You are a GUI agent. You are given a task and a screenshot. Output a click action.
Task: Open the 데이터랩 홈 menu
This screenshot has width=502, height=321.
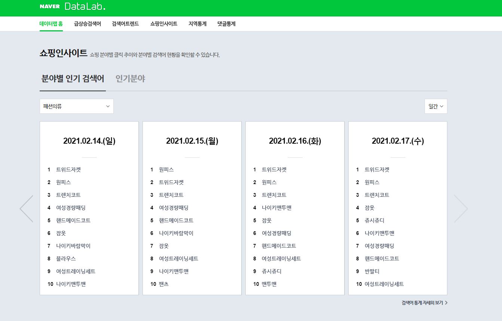click(51, 24)
